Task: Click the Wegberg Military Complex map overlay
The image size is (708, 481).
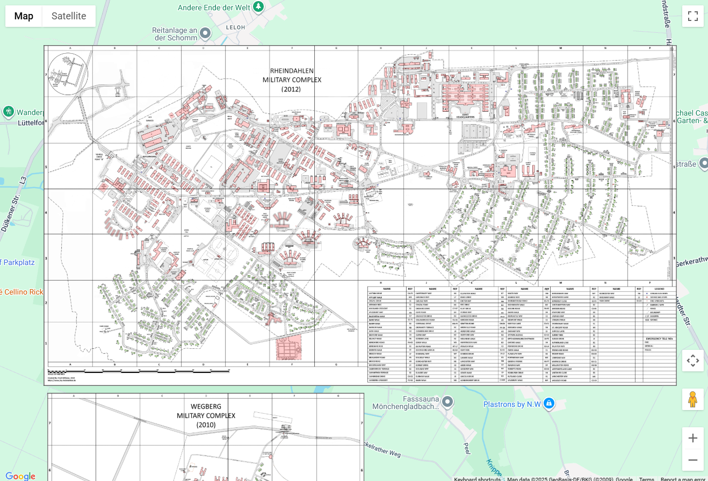Action: [x=206, y=436]
